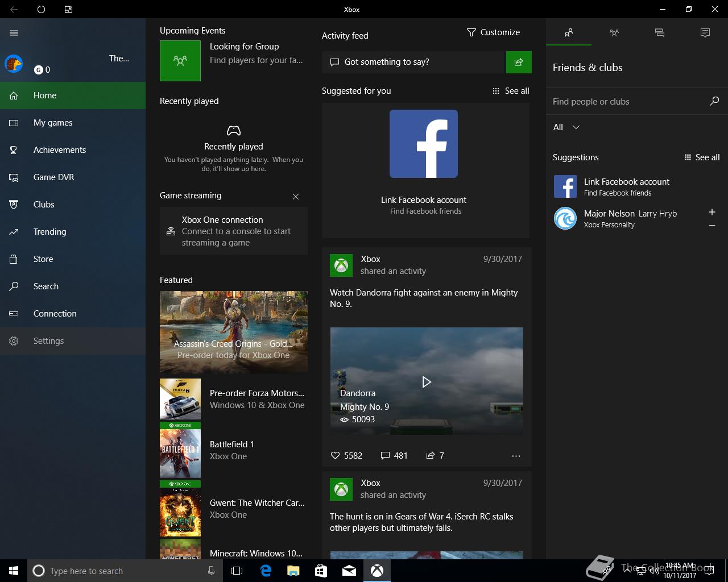Screen dimensions: 728x582
Task: Click taskbar 'Type here to search' box
Action: 125,571
